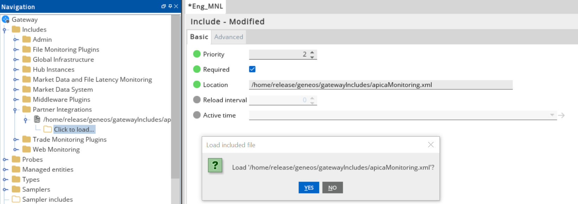The width and height of the screenshot is (578, 204).
Task: Select the Eng_MNL editor tab
Action: (206, 6)
